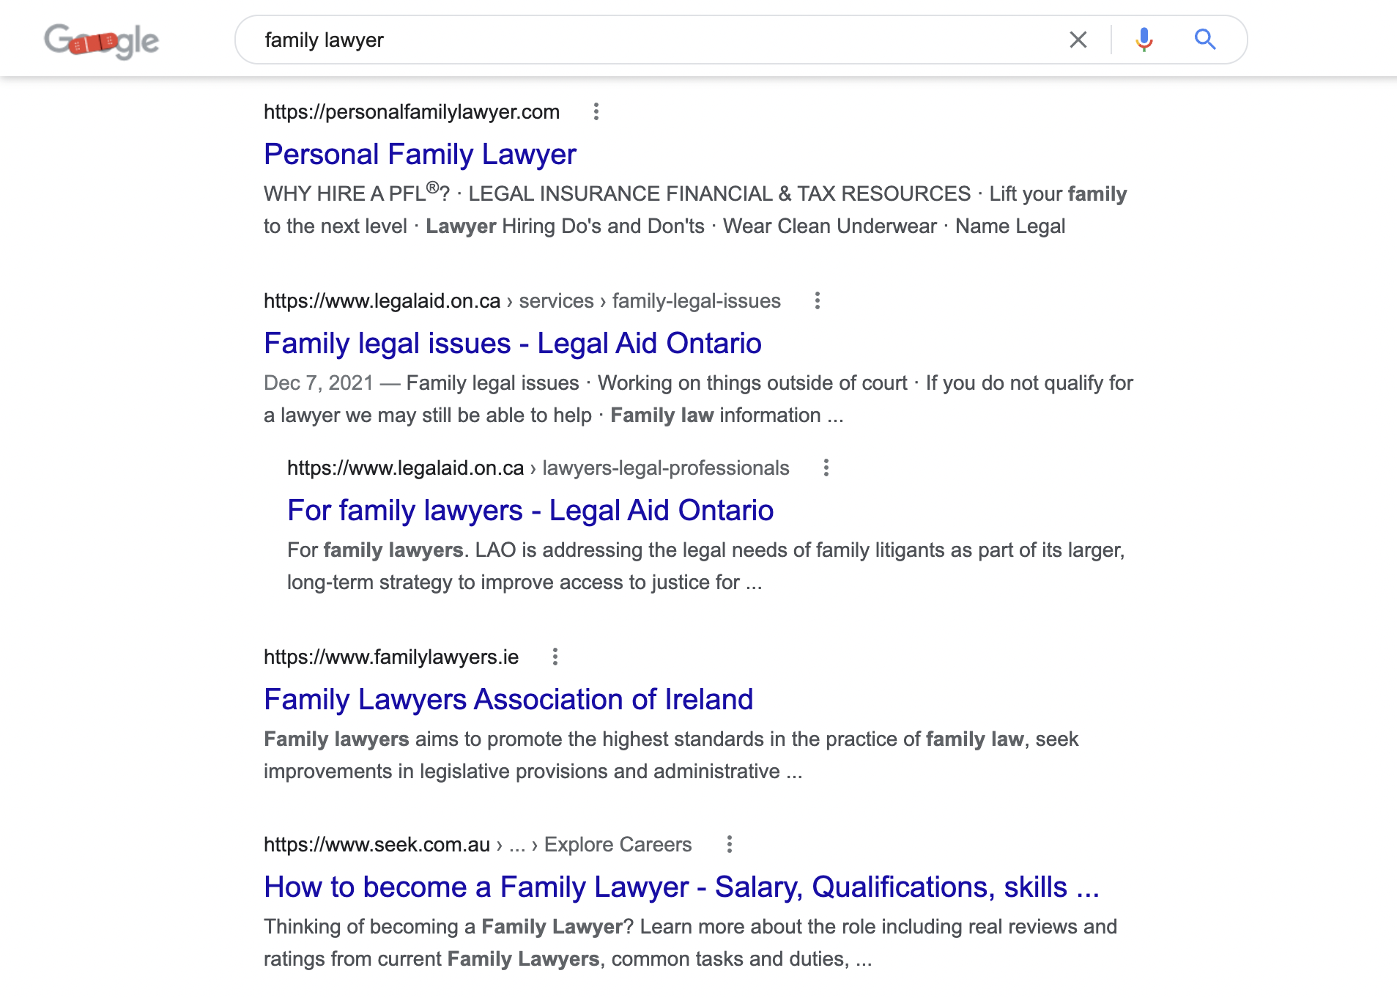Viewport: 1397px width, 998px height.
Task: Open the Personal Family Lawyer result
Action: (420, 155)
